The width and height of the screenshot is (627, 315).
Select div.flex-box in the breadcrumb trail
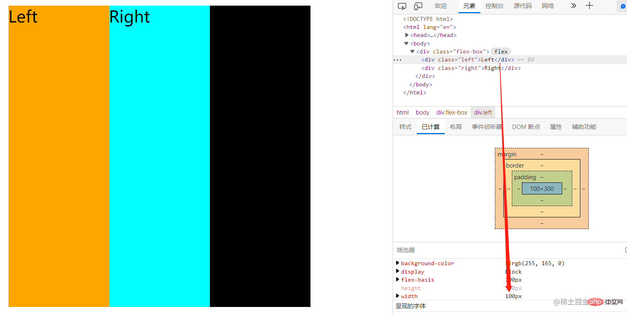452,112
